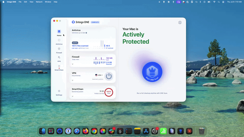The width and height of the screenshot is (244, 137).
Task: Open System Settings from the Dock
Action: tap(155, 131)
